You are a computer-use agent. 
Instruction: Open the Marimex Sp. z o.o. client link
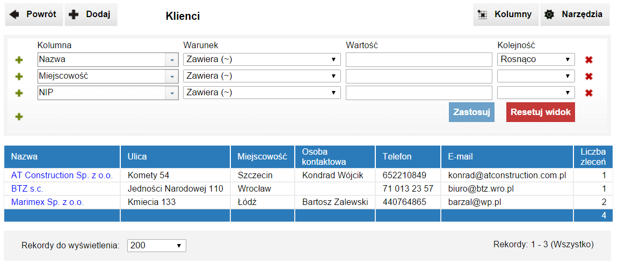click(x=47, y=202)
